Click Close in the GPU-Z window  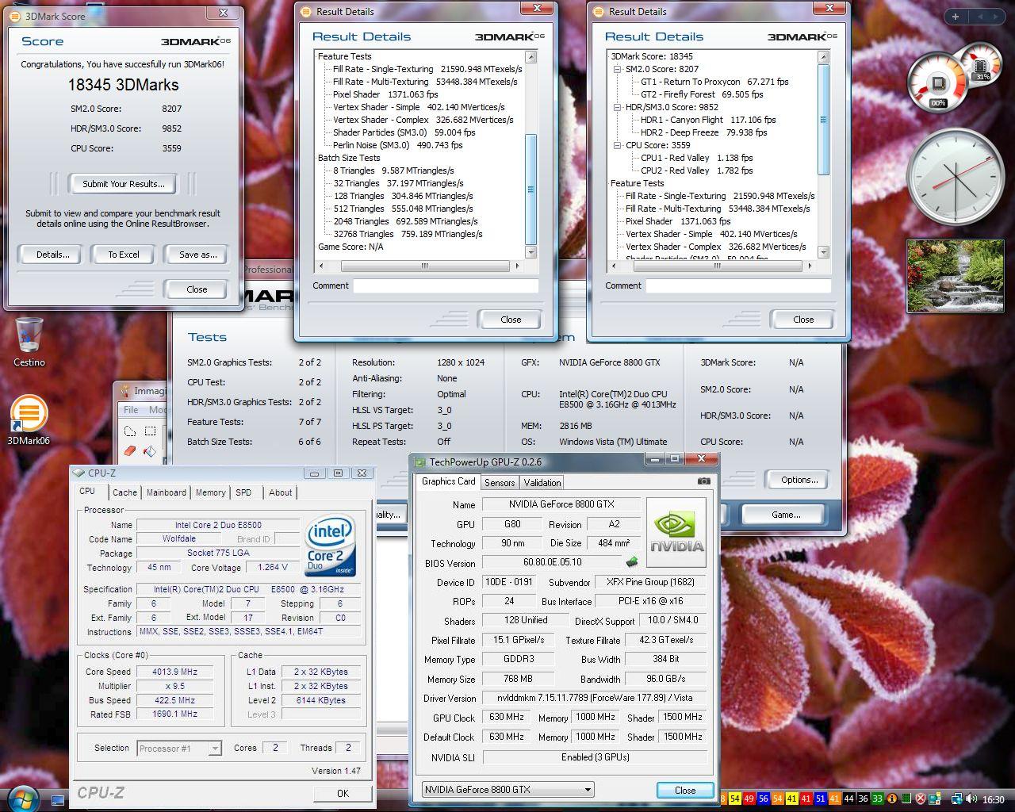(x=685, y=790)
